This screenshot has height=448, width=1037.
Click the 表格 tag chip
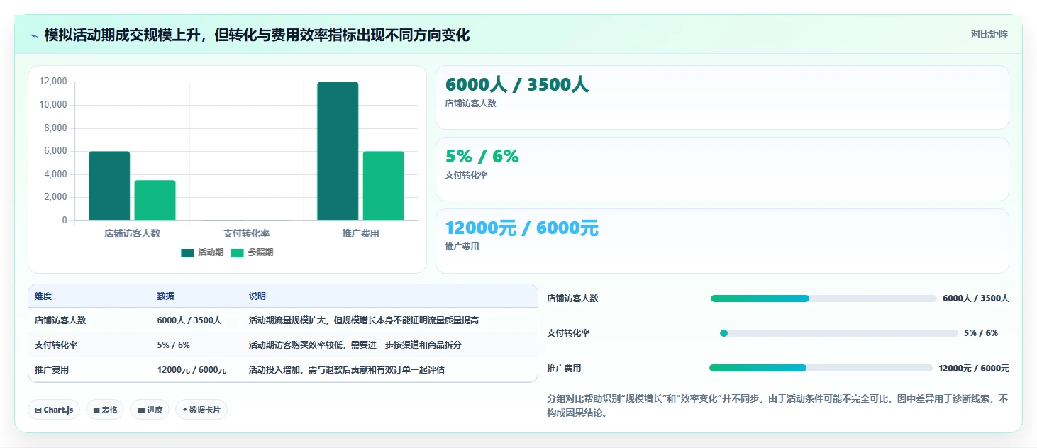[x=105, y=410]
